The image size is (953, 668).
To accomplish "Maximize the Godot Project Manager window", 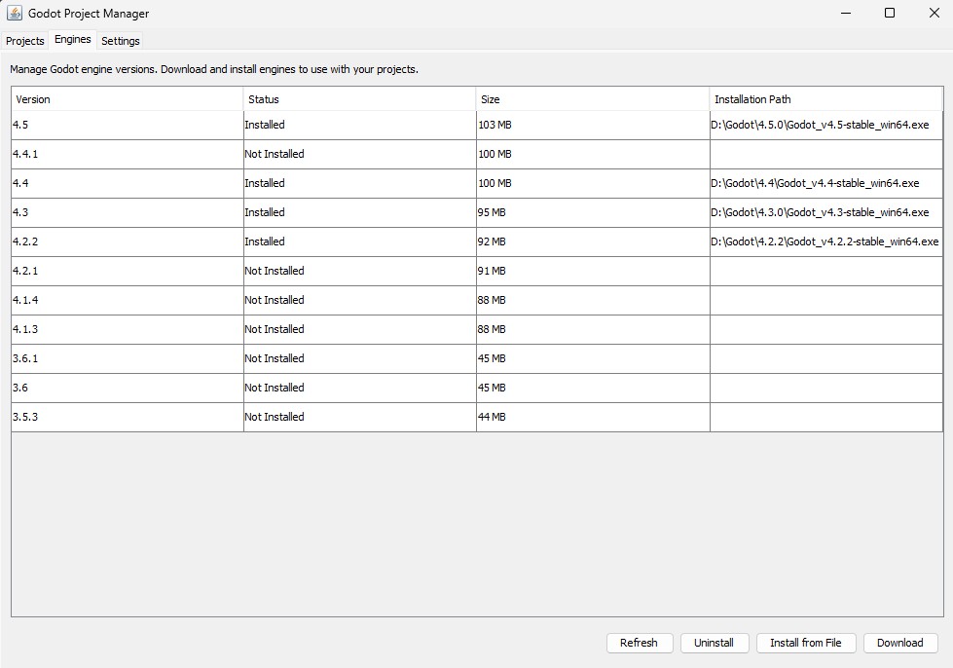I will click(890, 14).
